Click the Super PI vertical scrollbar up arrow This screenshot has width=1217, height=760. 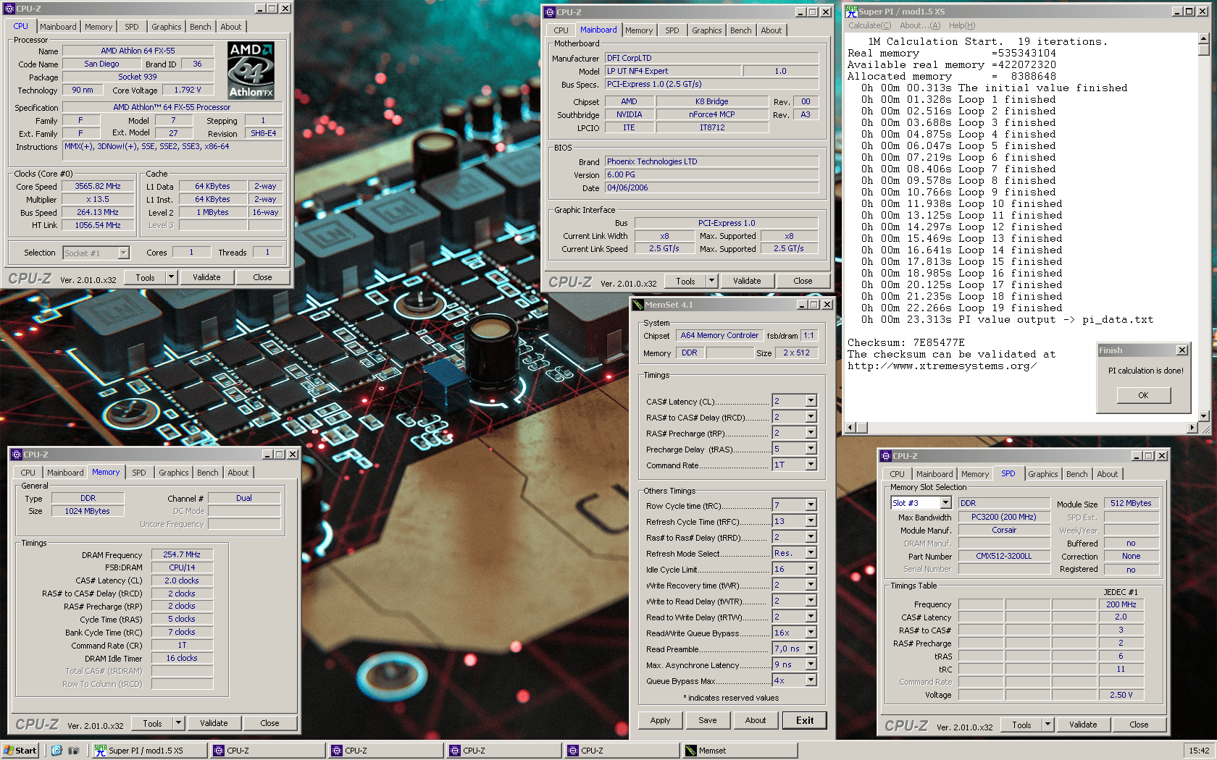point(1204,39)
